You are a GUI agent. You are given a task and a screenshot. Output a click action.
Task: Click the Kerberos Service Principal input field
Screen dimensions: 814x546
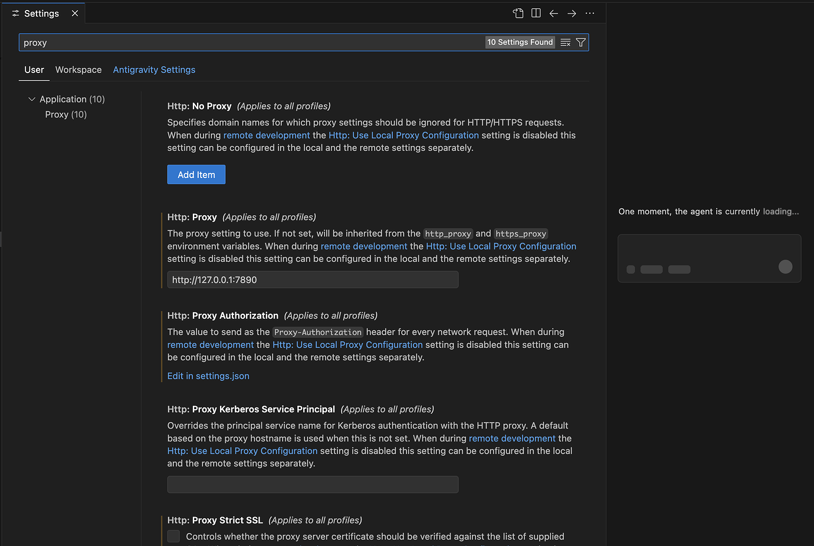[x=313, y=485]
